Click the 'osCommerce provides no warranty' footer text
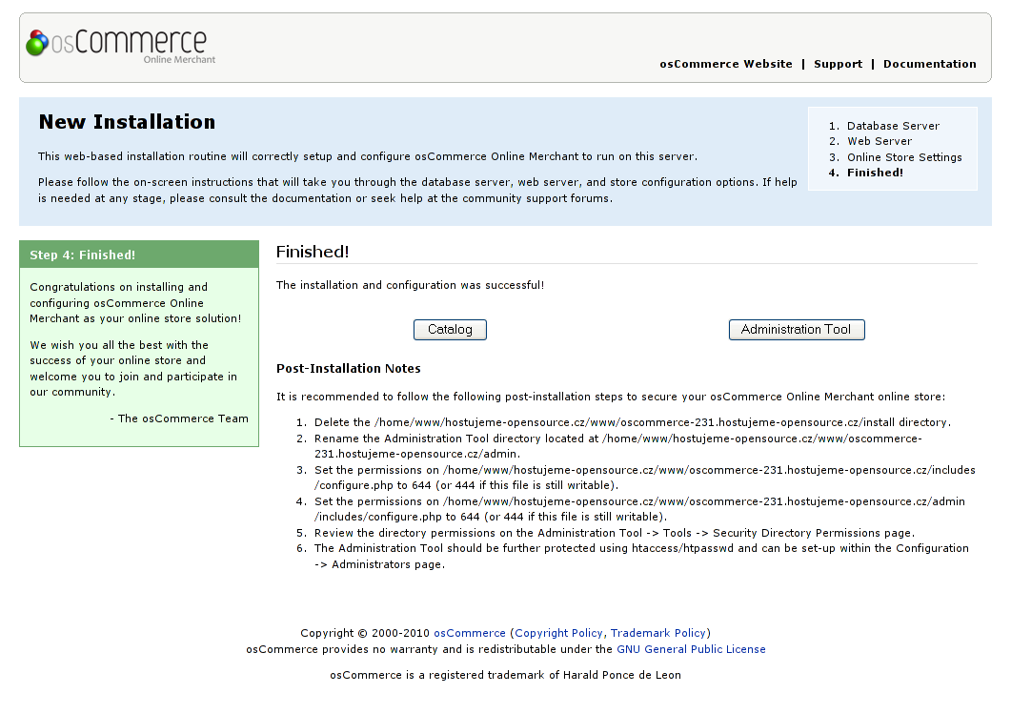This screenshot has height=714, width=1011. [x=429, y=649]
